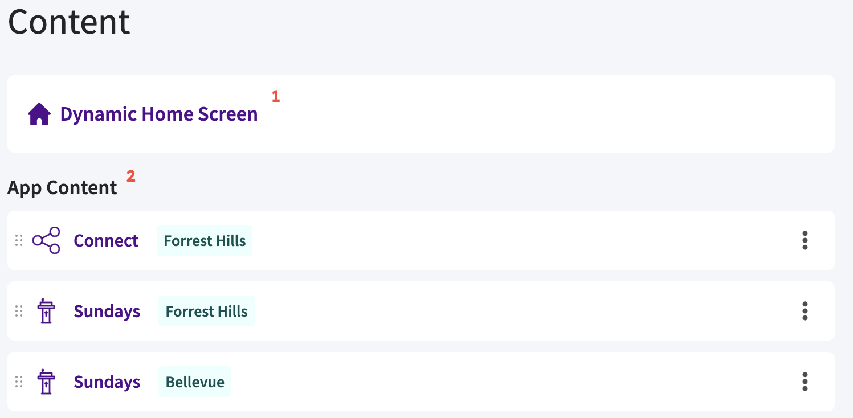
Task: Click the Content page title
Action: (x=69, y=22)
